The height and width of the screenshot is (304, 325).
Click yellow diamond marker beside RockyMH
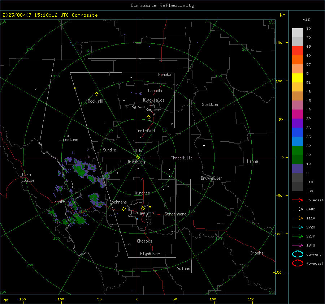click(x=96, y=94)
